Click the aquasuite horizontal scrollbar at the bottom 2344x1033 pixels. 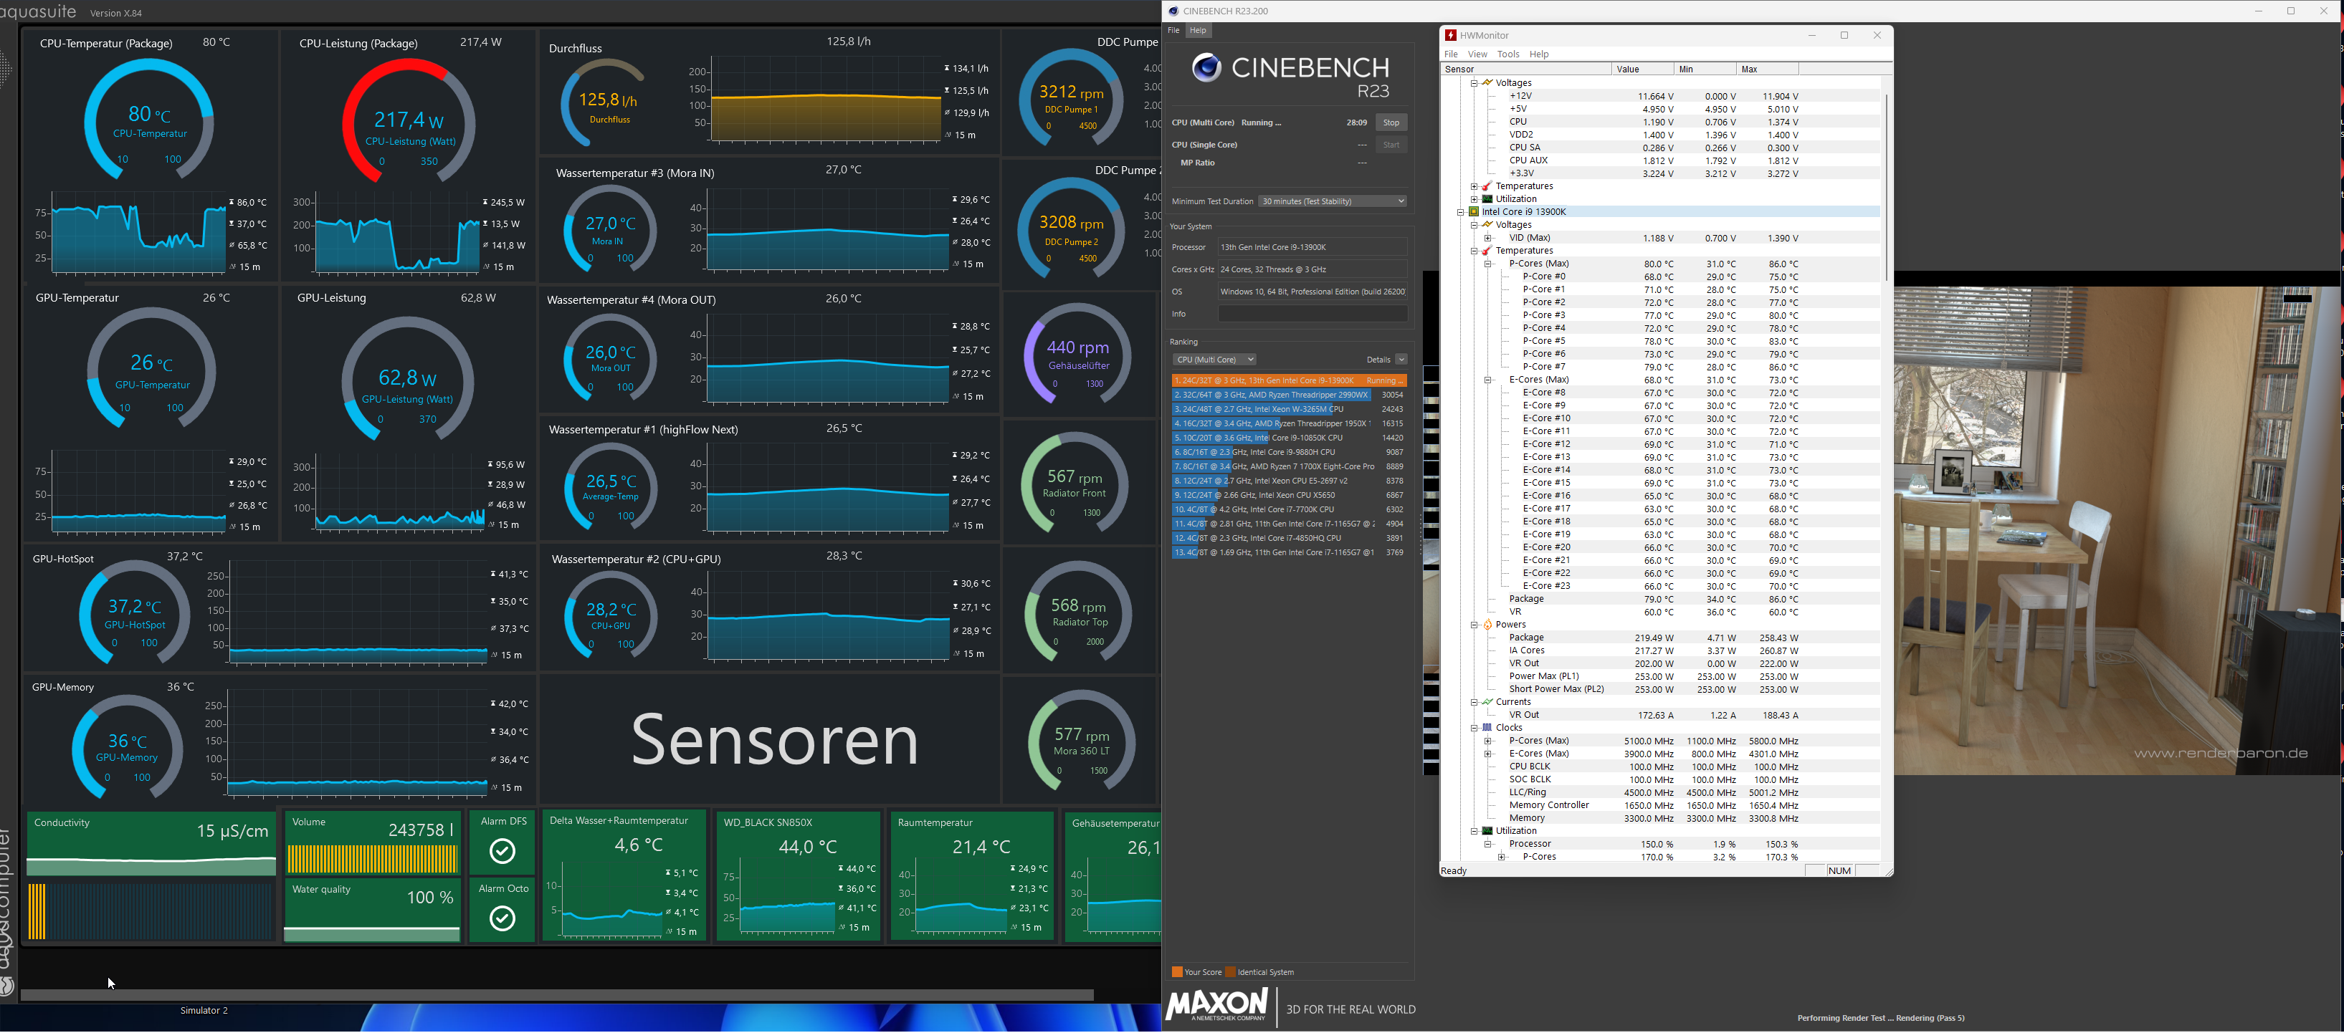click(557, 995)
